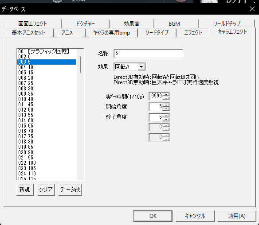Select list entry 010 40
This screenshot has height=225, width=259.
(47, 99)
